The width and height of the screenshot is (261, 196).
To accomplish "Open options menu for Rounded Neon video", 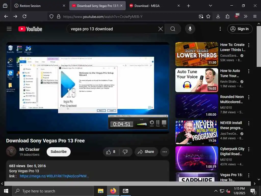I will coord(249,97).
